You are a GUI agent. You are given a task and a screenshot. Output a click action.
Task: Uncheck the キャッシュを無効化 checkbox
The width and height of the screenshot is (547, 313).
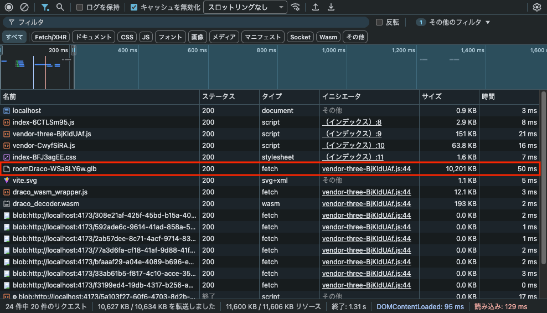[x=135, y=7]
